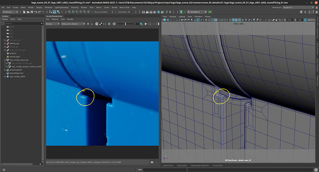Image resolution: width=319 pixels, height=172 pixels.
Task: Collapse the lego_minifig_rig:all_grp node
Action: [5, 60]
